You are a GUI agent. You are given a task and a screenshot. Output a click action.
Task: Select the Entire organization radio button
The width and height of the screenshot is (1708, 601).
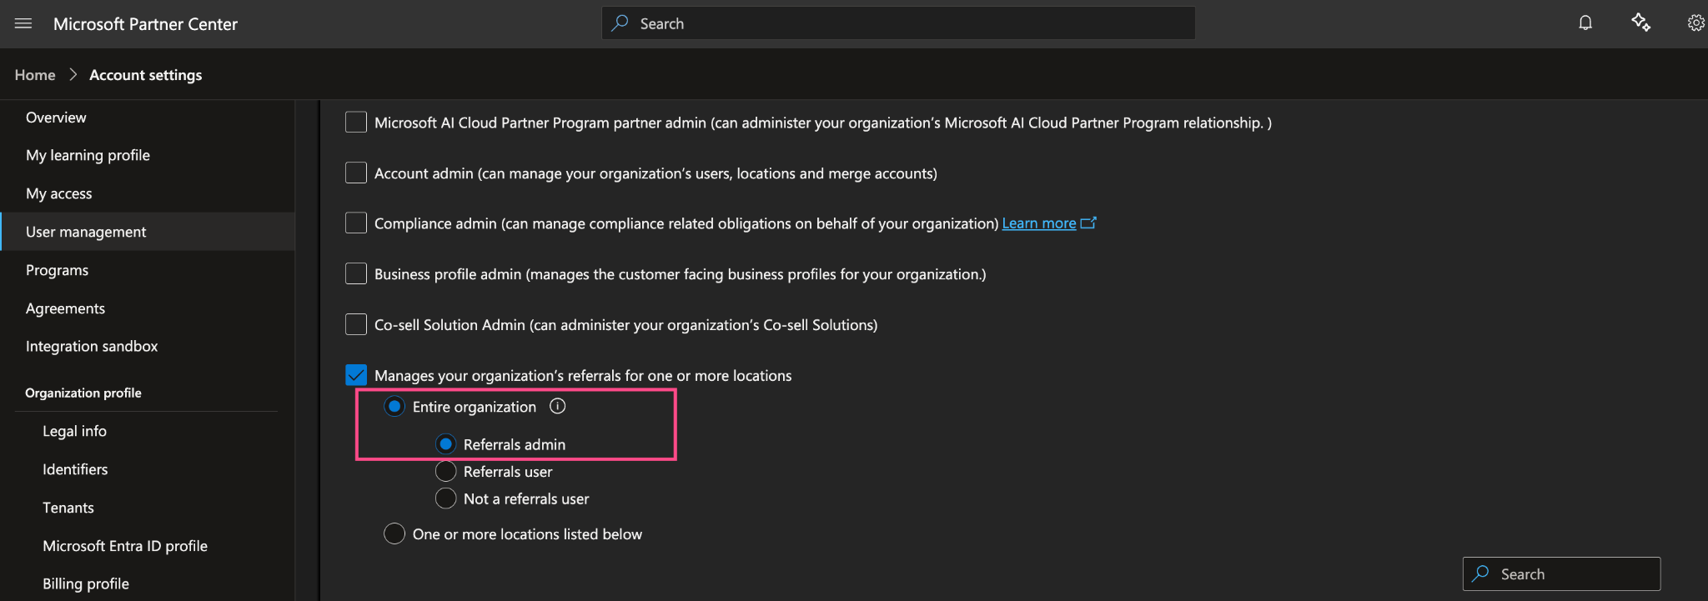pyautogui.click(x=394, y=407)
